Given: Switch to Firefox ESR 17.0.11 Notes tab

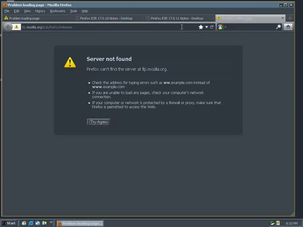Looking at the screenshot, I should pos(180,18).
